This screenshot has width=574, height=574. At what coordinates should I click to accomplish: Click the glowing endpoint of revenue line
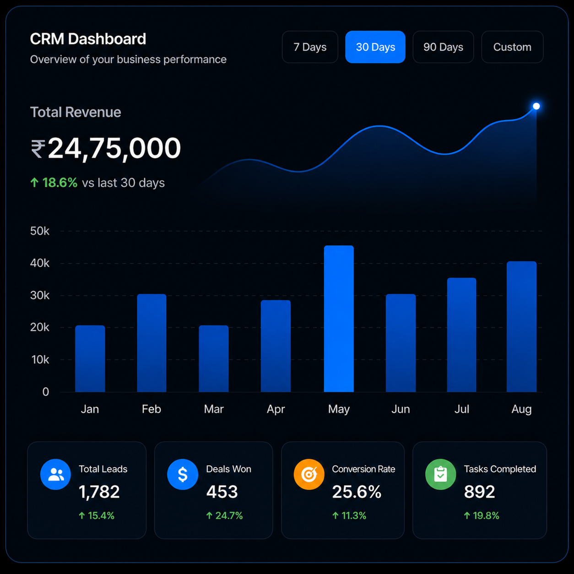click(536, 106)
